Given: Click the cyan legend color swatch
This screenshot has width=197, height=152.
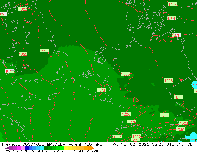Looking at the screenshot, I should pos(42,148).
